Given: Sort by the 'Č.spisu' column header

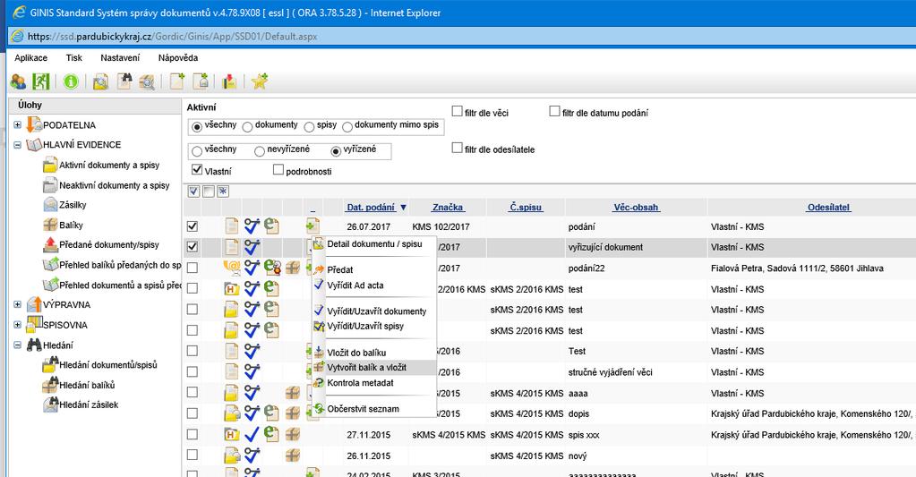Looking at the screenshot, I should click(526, 208).
